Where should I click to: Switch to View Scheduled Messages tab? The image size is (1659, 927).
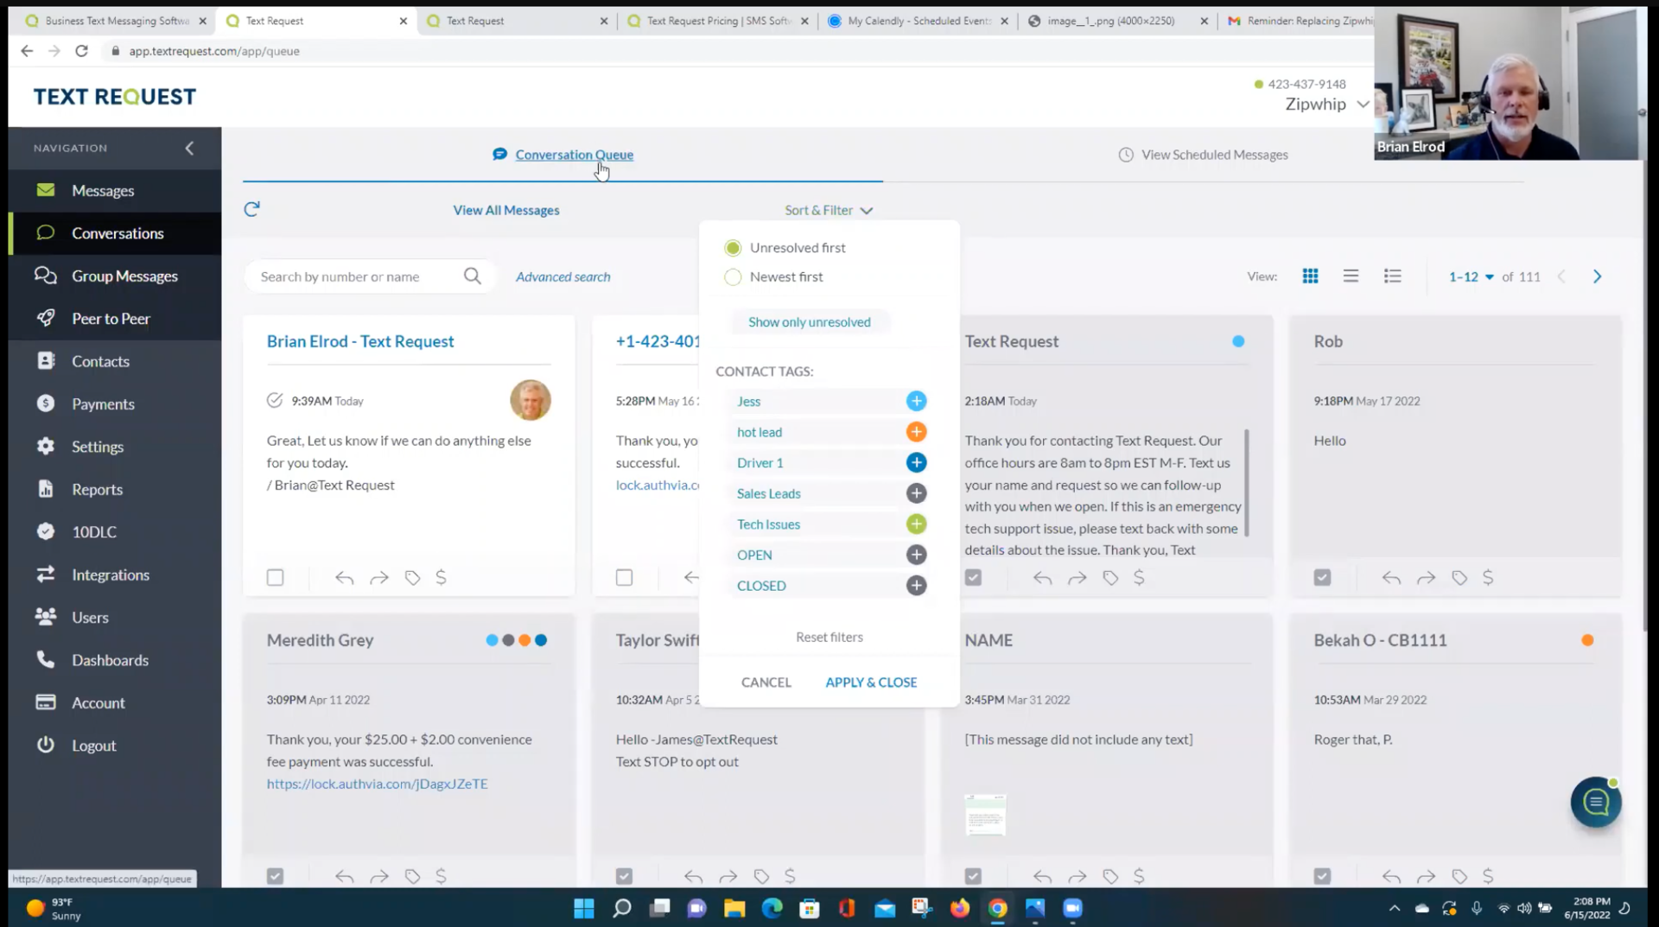pyautogui.click(x=1214, y=155)
